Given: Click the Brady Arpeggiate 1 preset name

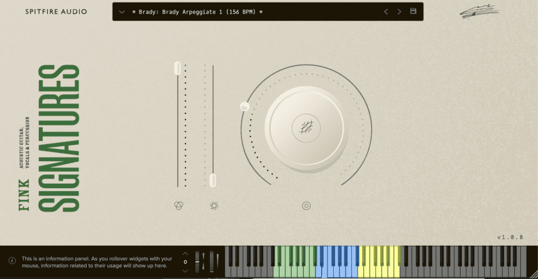Looking at the screenshot, I should pos(197,12).
